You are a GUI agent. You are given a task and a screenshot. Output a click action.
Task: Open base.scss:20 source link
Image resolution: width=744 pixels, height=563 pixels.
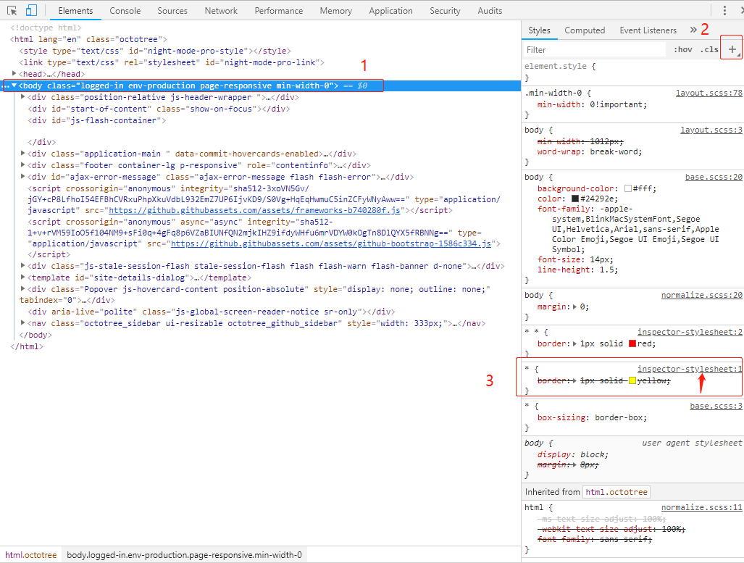(714, 177)
